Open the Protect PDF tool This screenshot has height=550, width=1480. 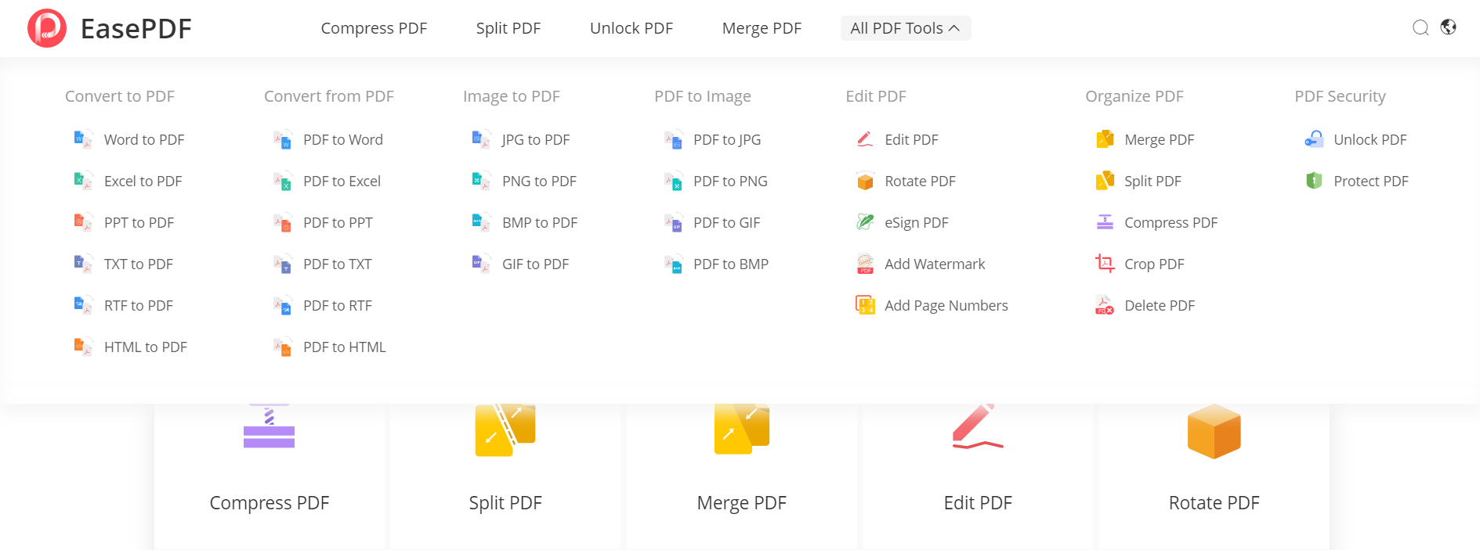1369,181
